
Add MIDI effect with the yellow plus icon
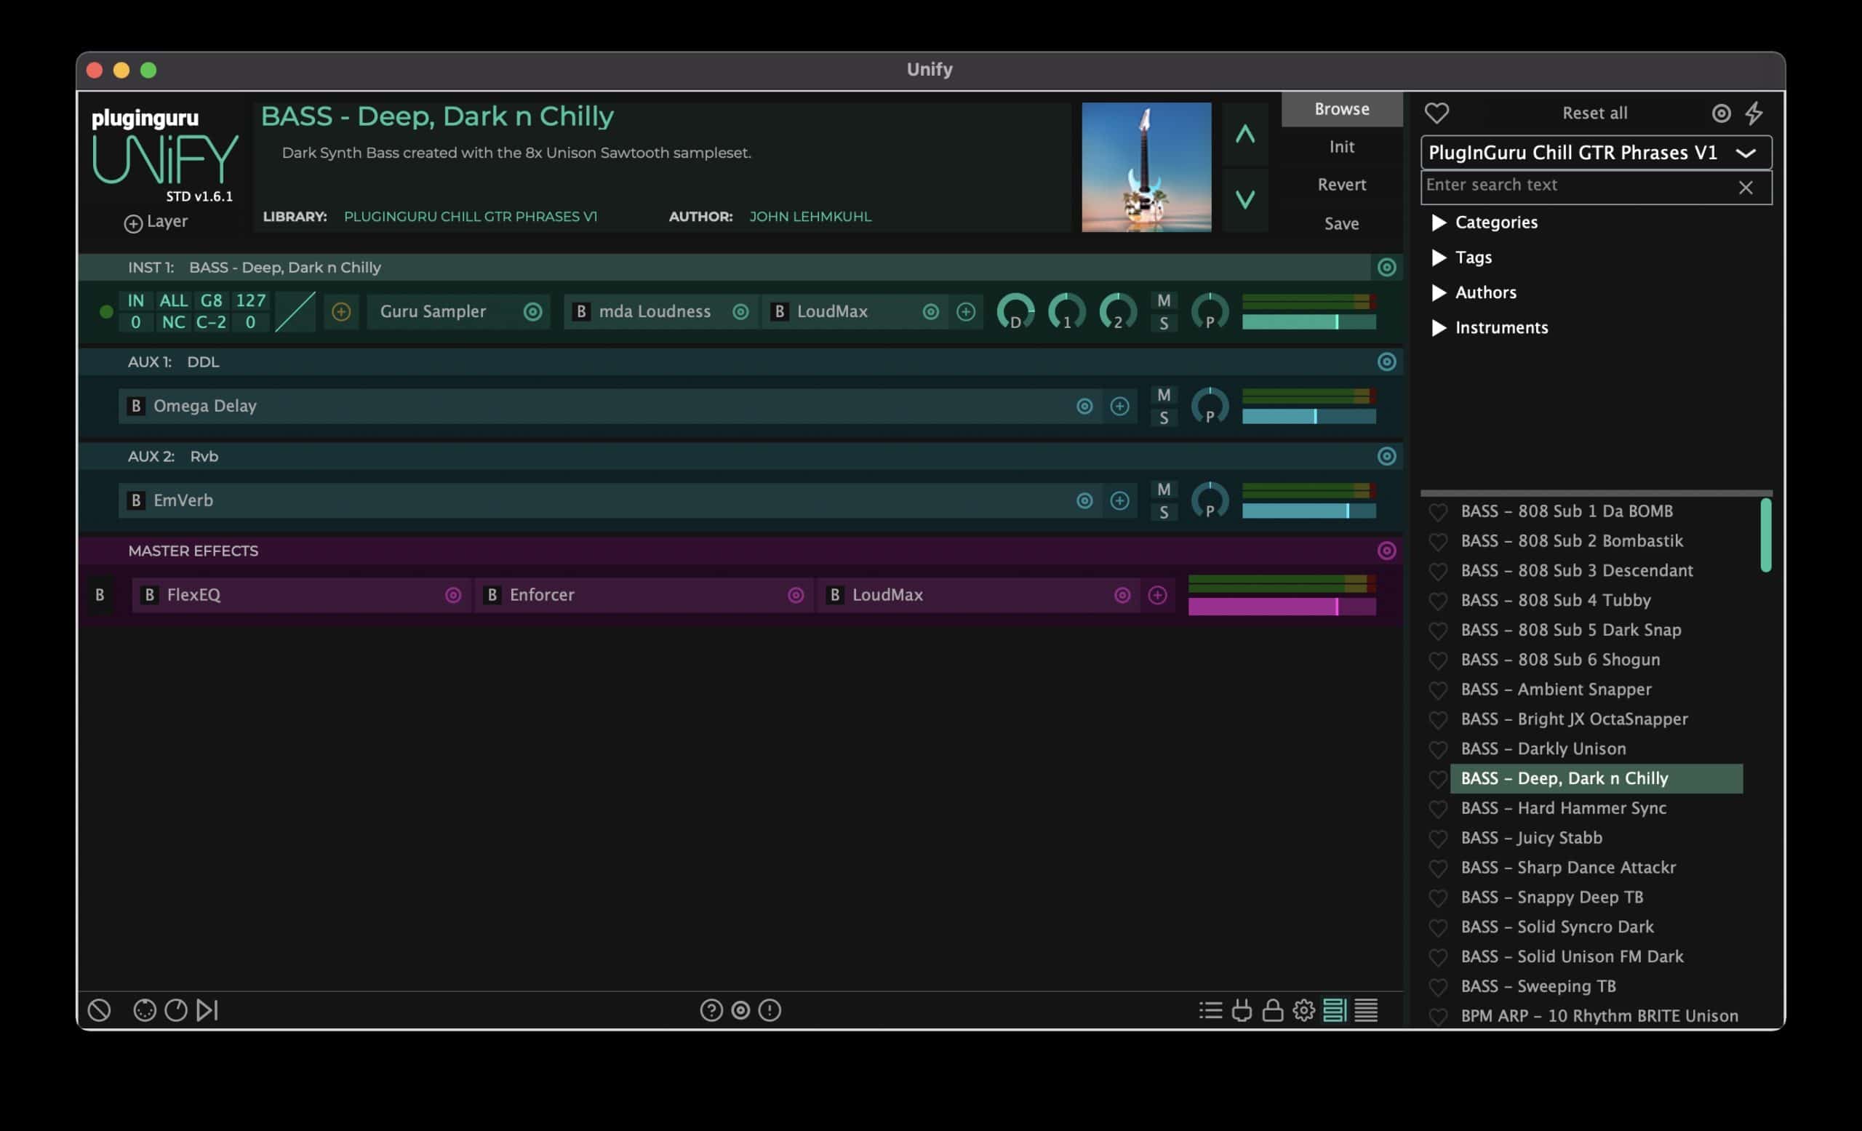pyautogui.click(x=341, y=312)
